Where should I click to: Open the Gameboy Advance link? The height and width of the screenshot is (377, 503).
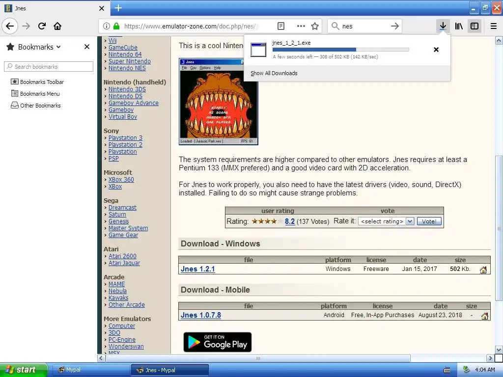(x=134, y=103)
